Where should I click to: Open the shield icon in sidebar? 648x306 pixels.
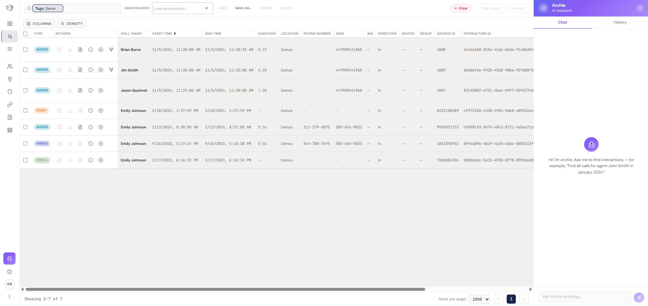[10, 92]
